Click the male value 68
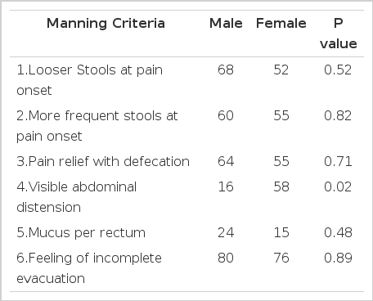Screen dimensions: 373x301 [226, 70]
